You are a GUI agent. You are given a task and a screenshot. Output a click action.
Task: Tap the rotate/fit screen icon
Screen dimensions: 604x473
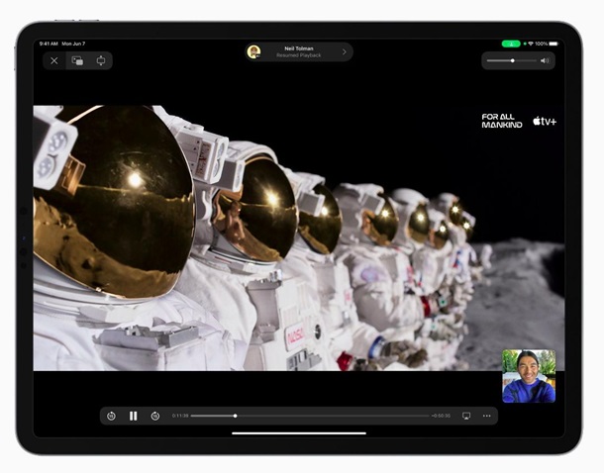(101, 60)
